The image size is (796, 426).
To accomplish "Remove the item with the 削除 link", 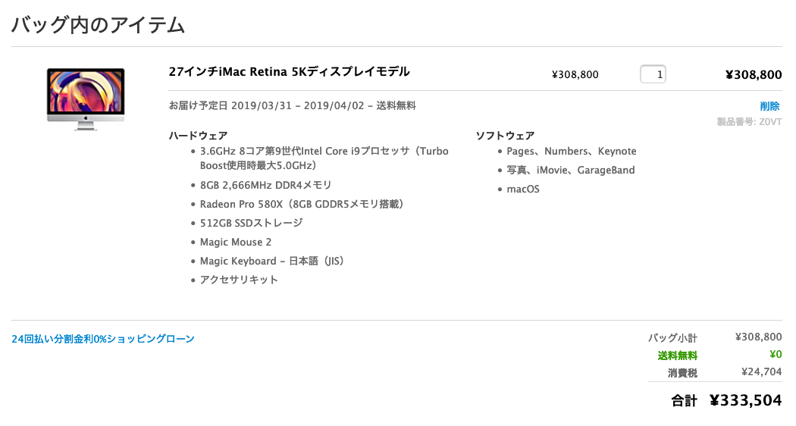I will (x=769, y=106).
